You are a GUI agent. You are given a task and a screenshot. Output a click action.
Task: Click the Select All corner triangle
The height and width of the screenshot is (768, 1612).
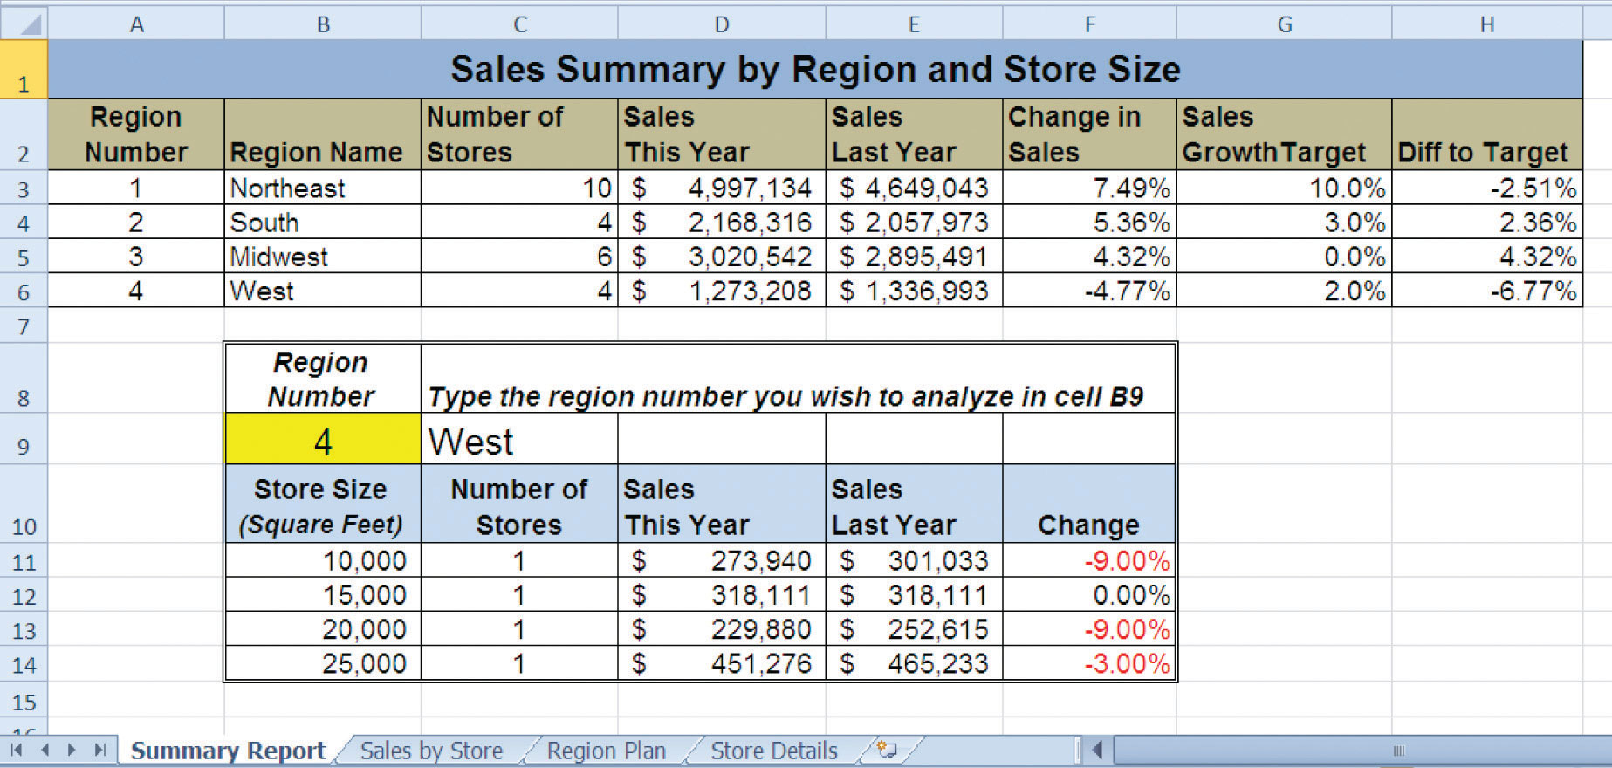click(24, 24)
